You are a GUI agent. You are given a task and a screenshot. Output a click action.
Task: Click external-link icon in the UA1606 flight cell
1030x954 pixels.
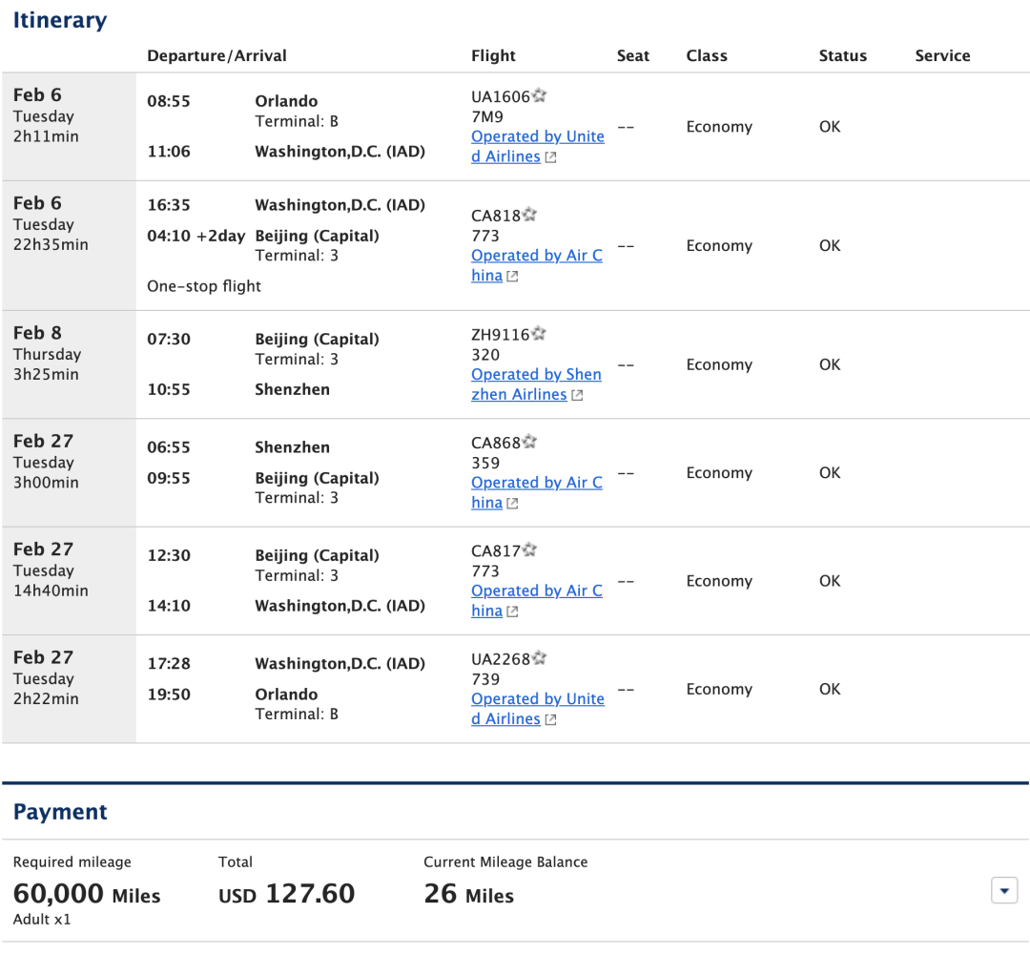click(x=550, y=157)
